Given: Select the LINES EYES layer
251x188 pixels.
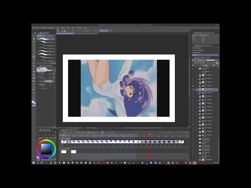Looking at the screenshot, I should click(x=207, y=139).
